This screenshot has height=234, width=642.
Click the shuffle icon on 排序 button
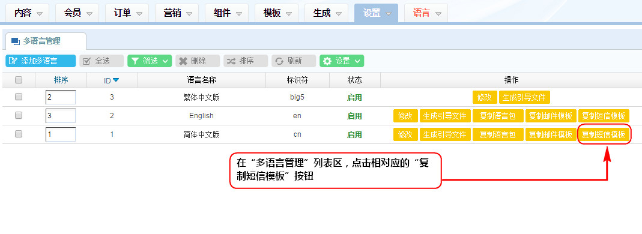click(x=231, y=61)
